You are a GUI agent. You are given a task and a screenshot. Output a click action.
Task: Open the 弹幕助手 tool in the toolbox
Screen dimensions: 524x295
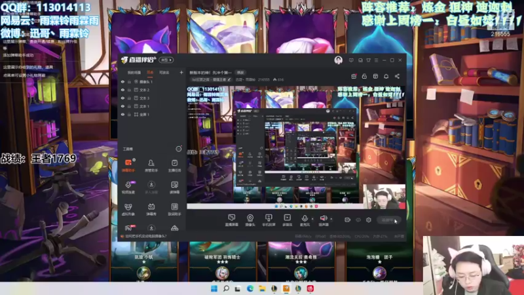pos(128,166)
